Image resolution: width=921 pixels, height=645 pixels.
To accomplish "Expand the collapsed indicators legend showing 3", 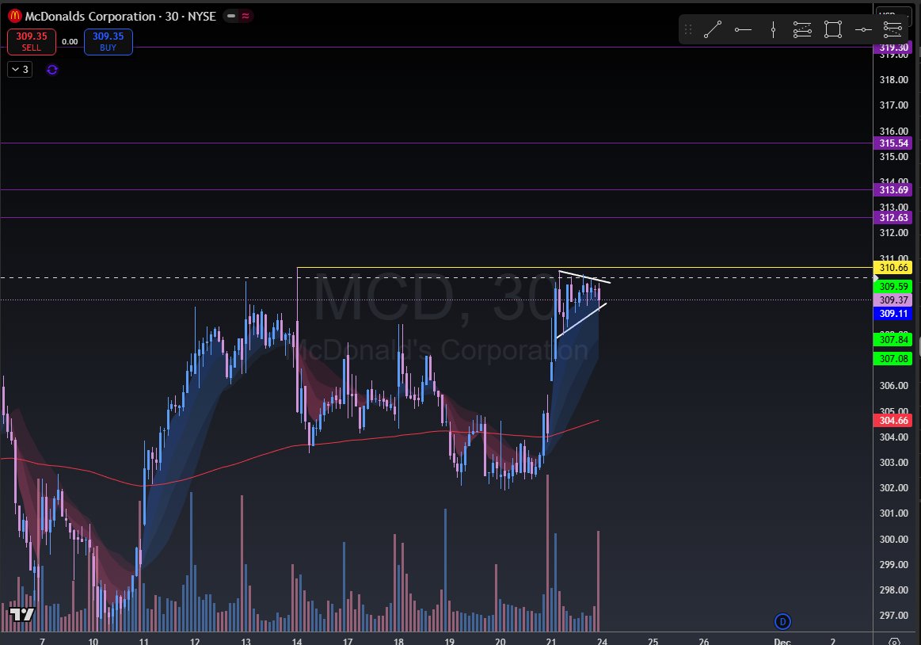I will click(x=20, y=70).
